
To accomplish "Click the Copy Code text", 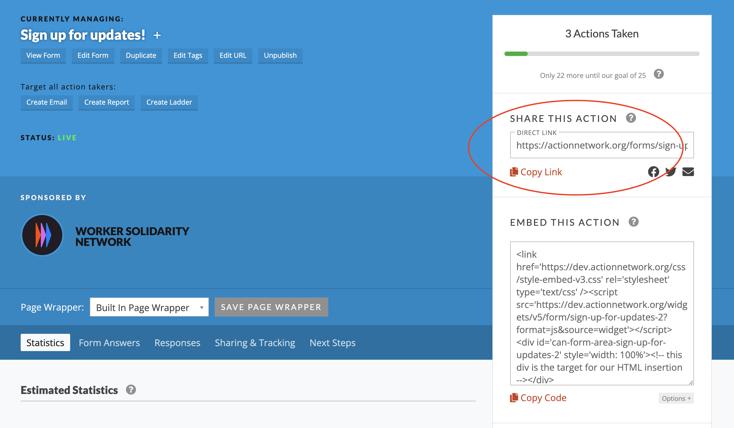I will [x=543, y=398].
